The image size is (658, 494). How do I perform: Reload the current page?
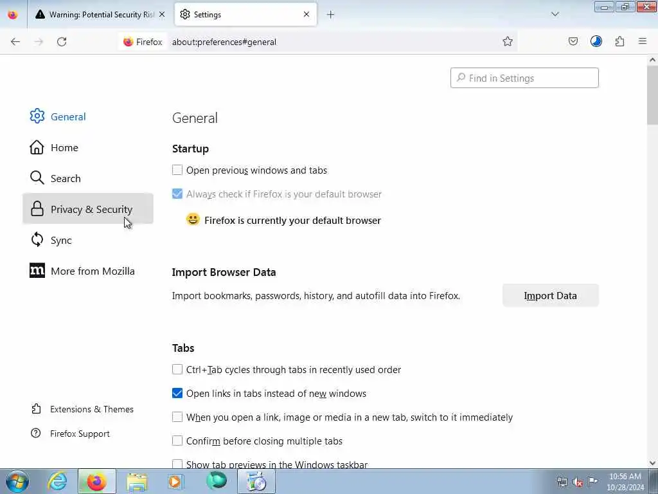(62, 42)
